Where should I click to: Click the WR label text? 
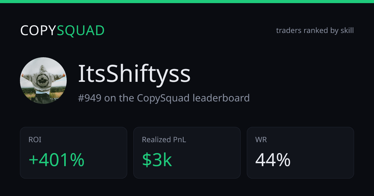[261, 140]
